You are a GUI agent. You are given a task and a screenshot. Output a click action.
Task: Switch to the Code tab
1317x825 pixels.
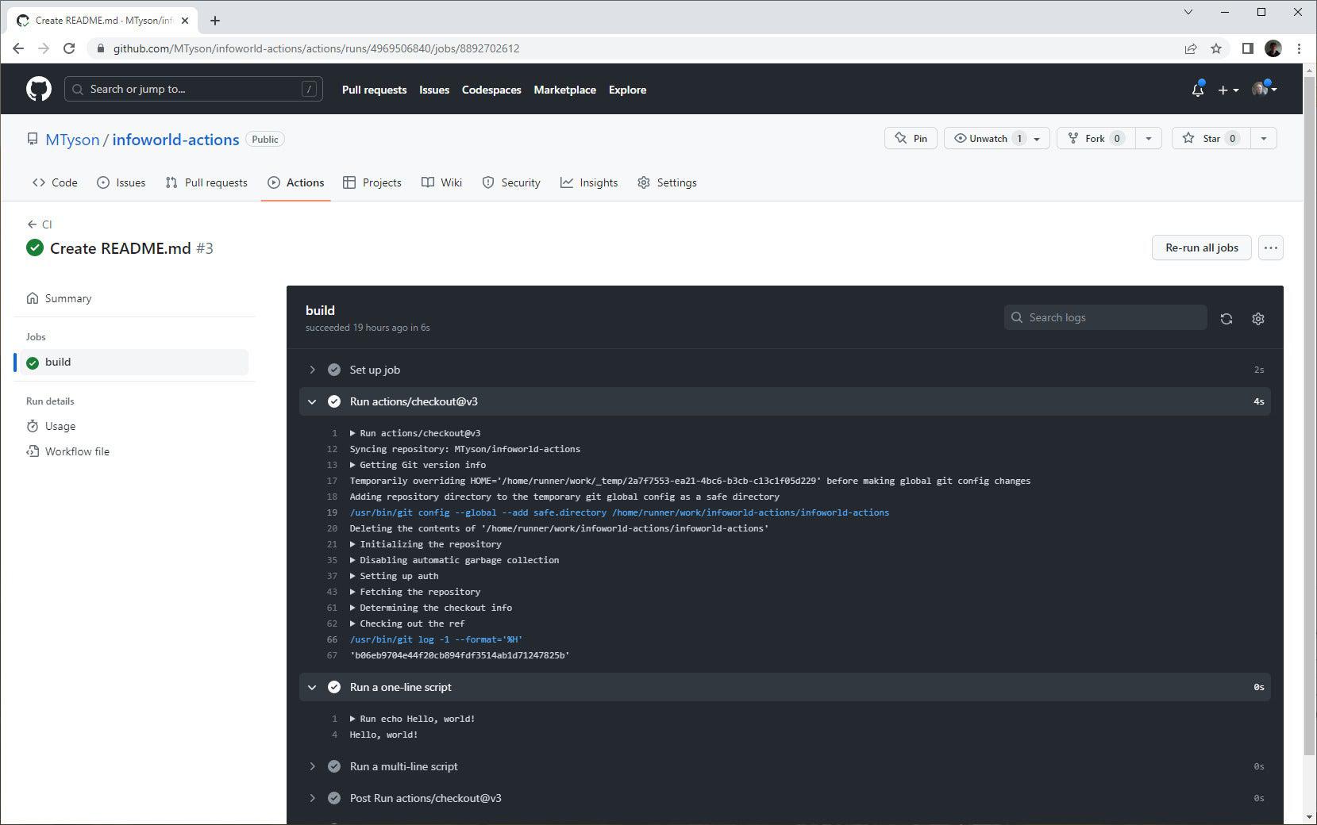pyautogui.click(x=55, y=182)
